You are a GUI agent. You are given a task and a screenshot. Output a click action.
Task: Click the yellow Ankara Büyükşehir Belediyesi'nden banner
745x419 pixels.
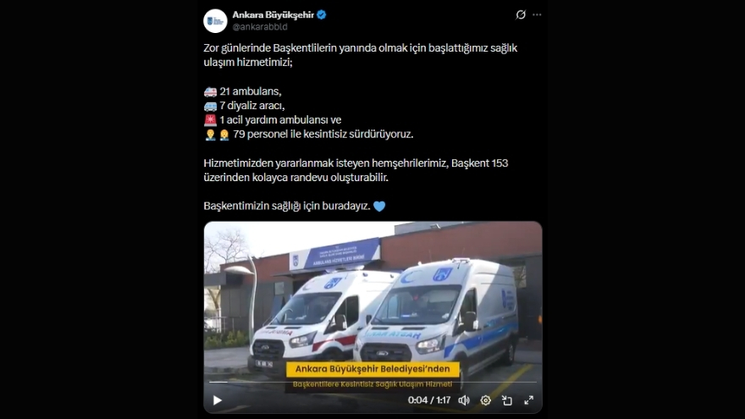pos(372,369)
